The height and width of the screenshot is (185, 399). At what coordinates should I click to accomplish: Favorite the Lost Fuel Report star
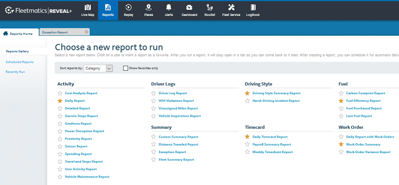tap(341, 116)
